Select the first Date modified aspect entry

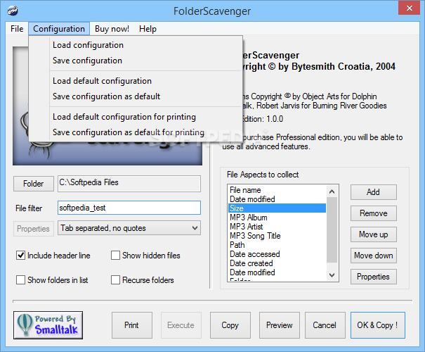pos(277,199)
